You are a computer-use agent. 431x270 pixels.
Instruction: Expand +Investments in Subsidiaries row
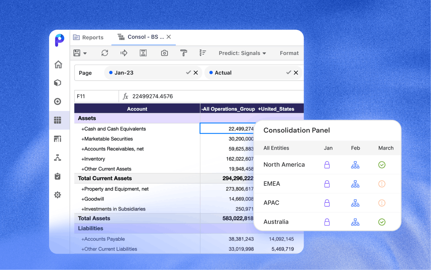pyautogui.click(x=113, y=209)
